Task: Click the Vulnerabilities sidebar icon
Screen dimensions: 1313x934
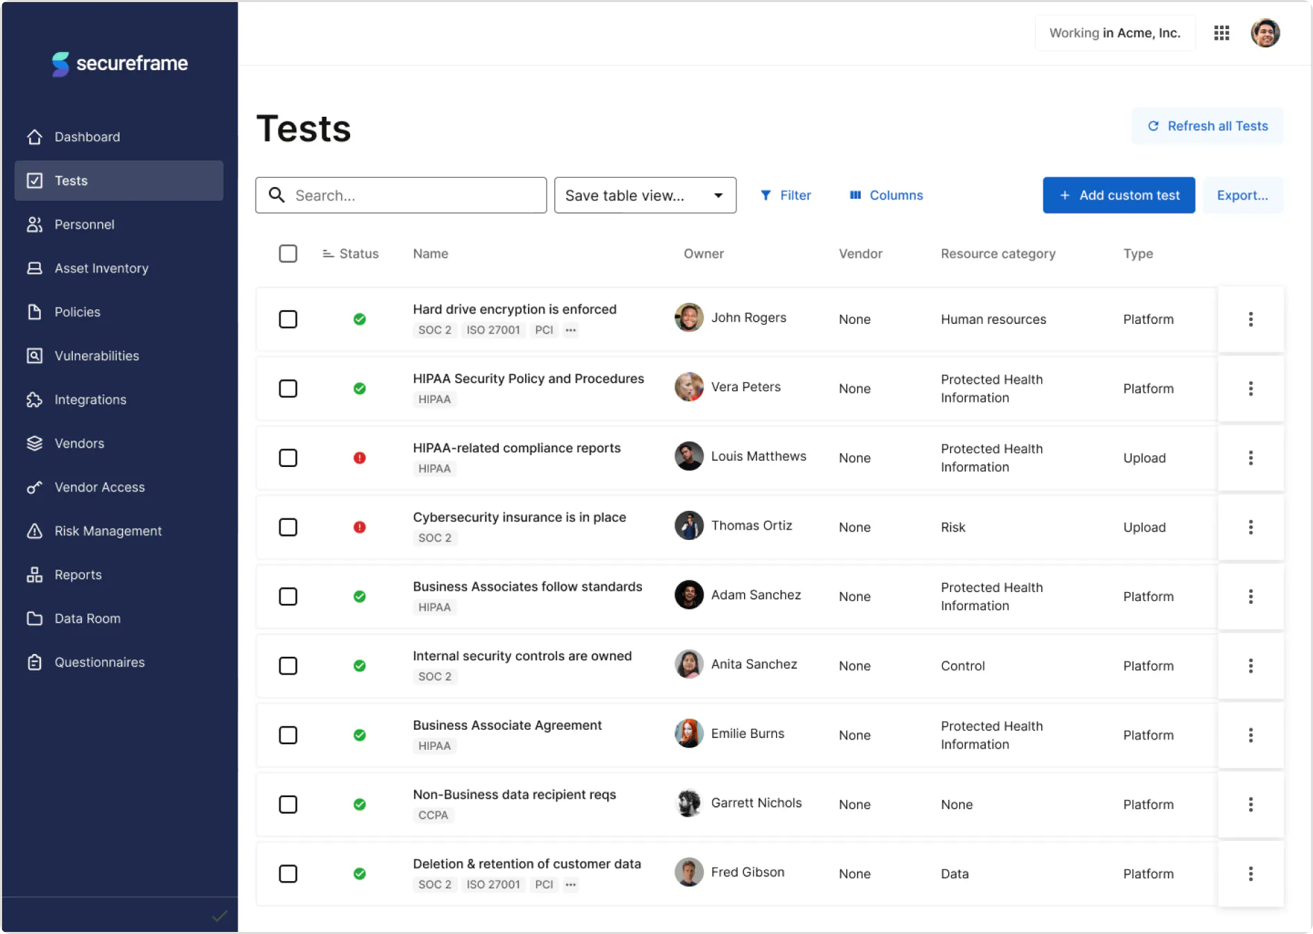Action: pyautogui.click(x=34, y=356)
